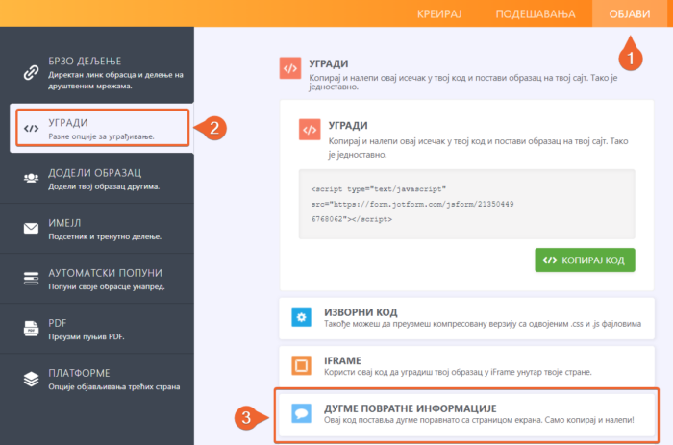Expand the ИЗВОРНИ КОД option

467,318
